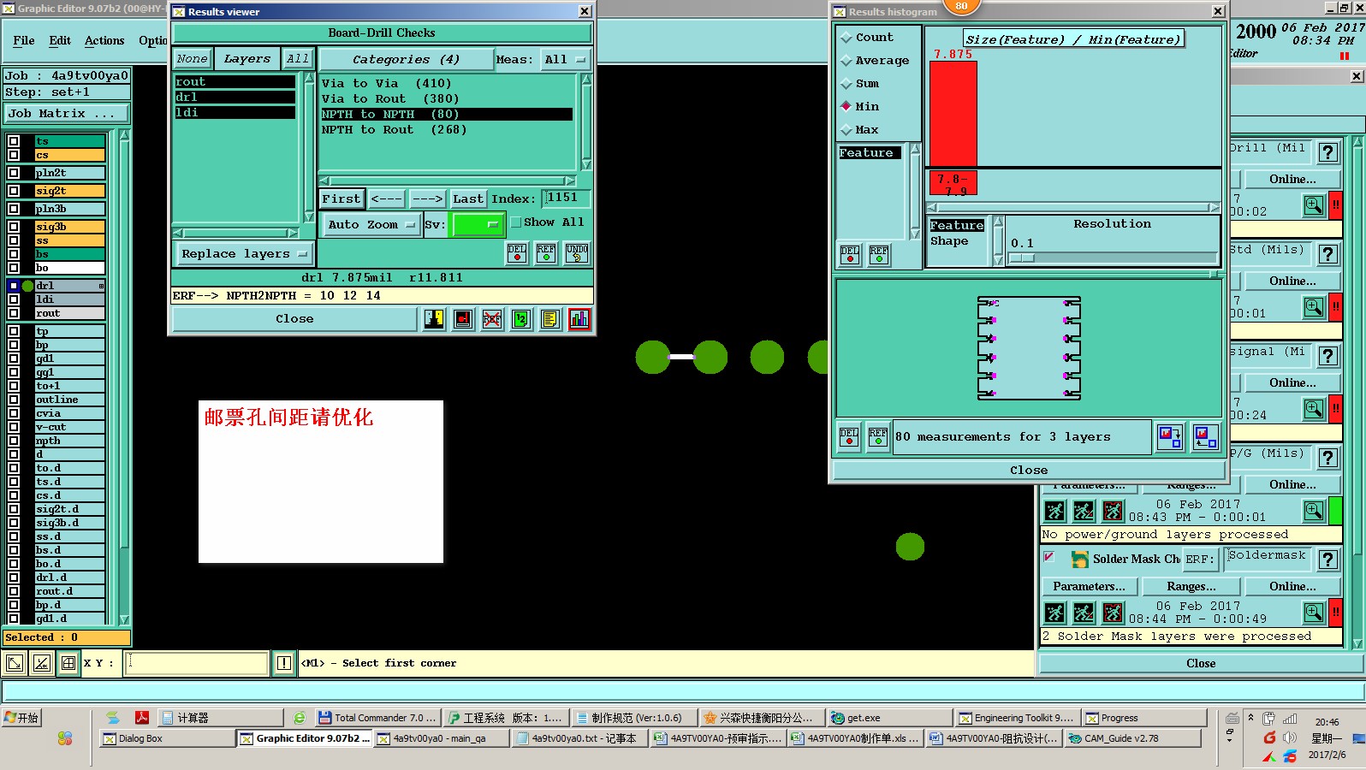Click REF icon beside measurements status text
1366x770 pixels.
click(x=878, y=437)
